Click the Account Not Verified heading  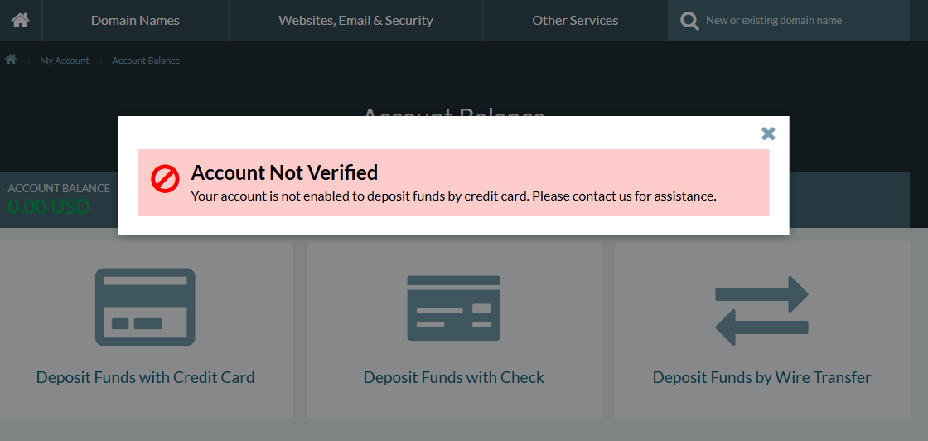click(x=284, y=172)
